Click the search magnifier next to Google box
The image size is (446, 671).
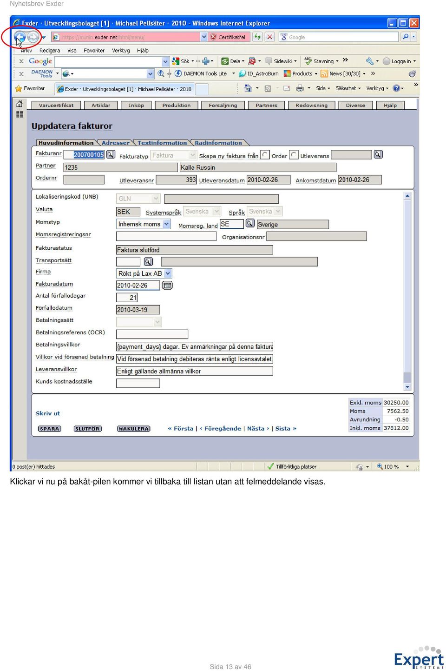406,37
